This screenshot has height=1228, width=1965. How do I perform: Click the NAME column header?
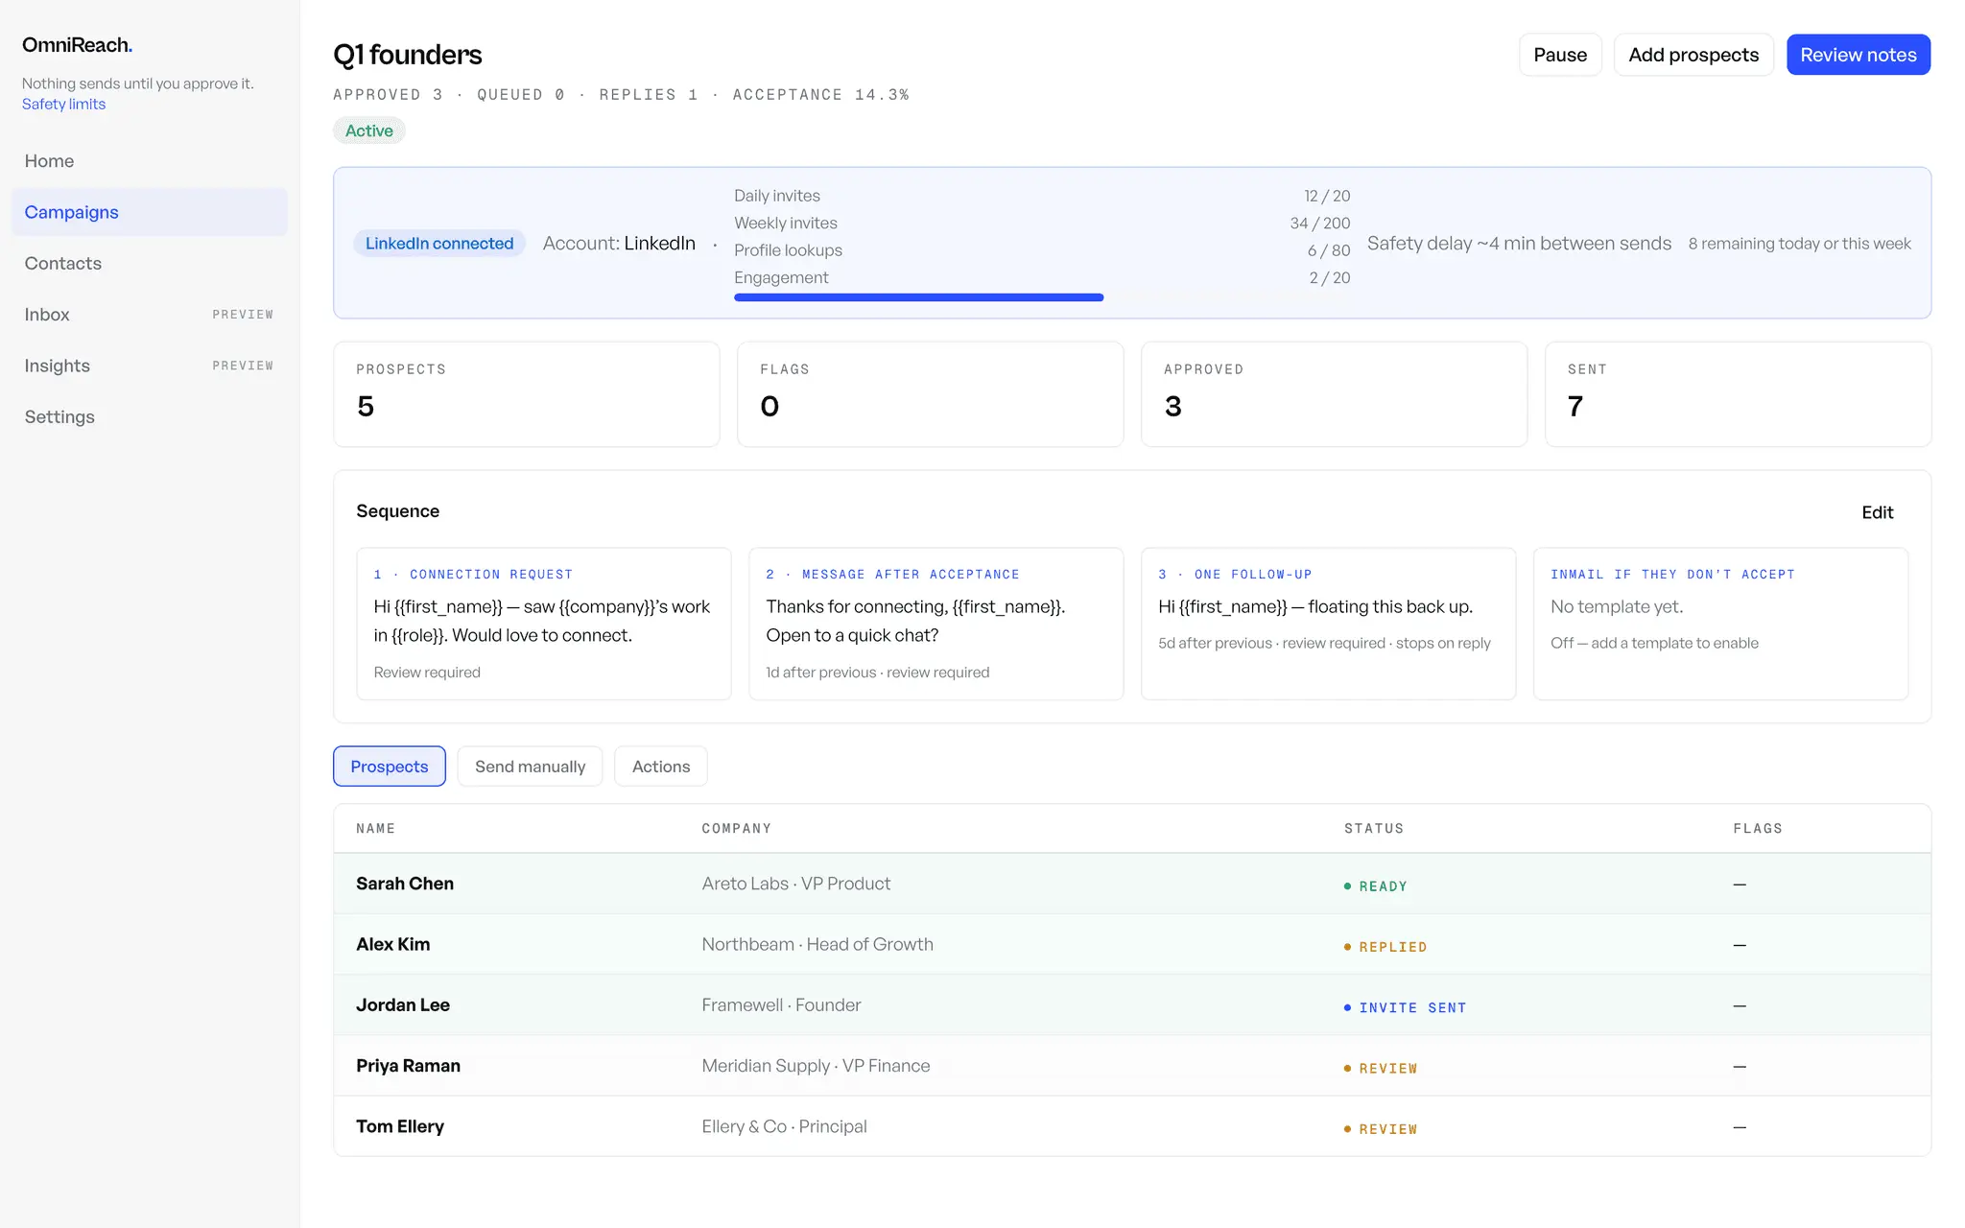375,829
